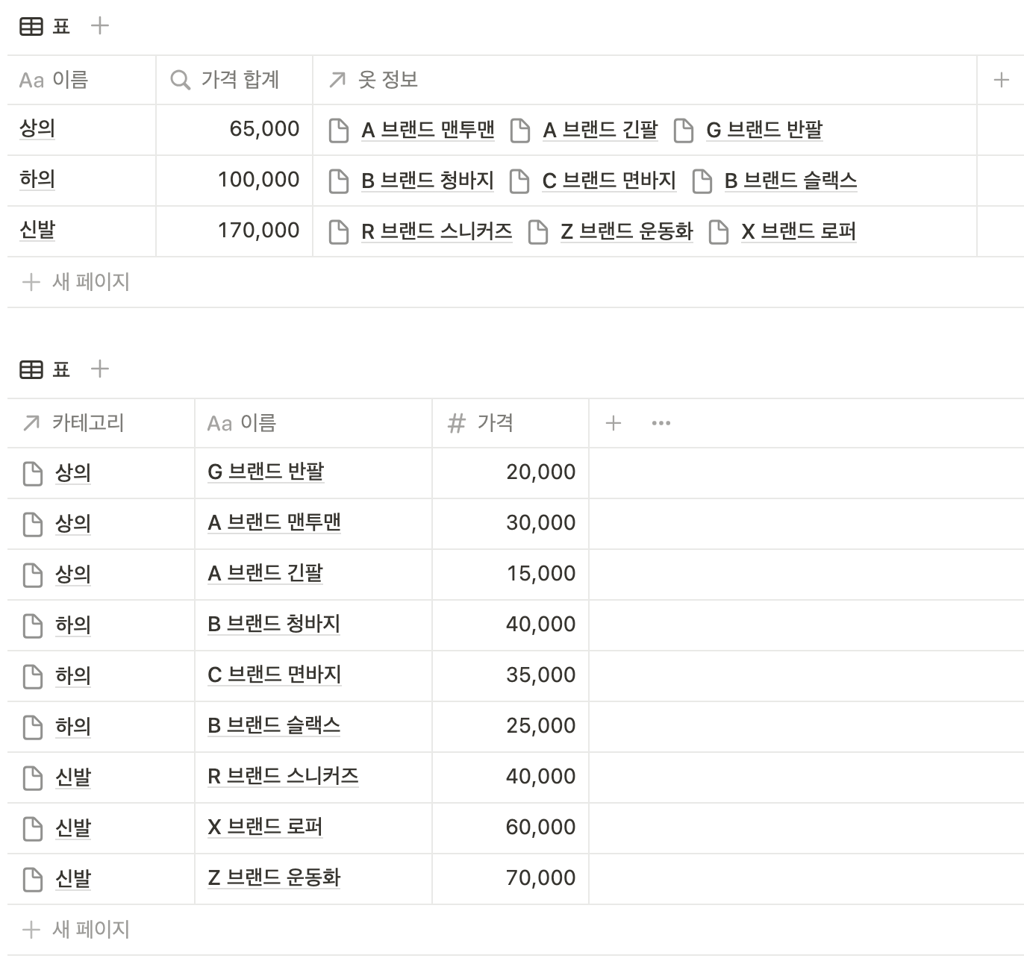Screen dimensions: 1024x967
Task: Add a new column to the upper table
Action: pos(1002,80)
